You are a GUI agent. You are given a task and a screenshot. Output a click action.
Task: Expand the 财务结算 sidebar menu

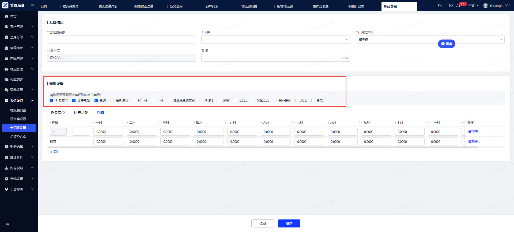19,147
